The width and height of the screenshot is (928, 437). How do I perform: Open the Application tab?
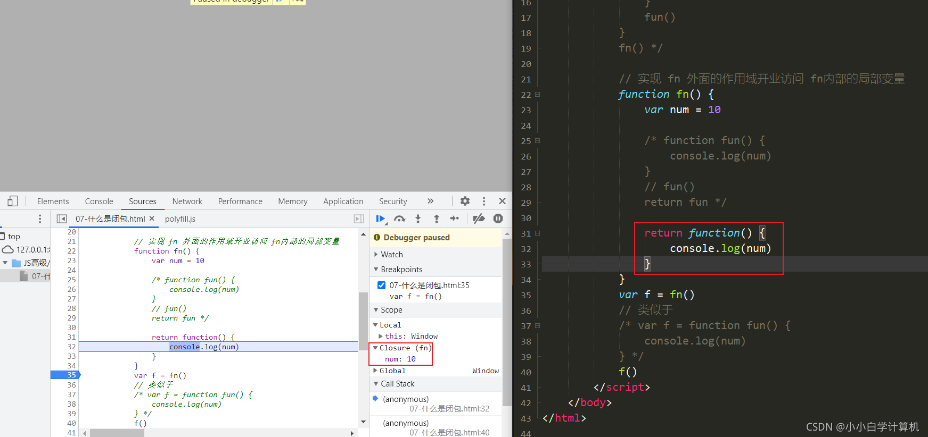(x=343, y=201)
